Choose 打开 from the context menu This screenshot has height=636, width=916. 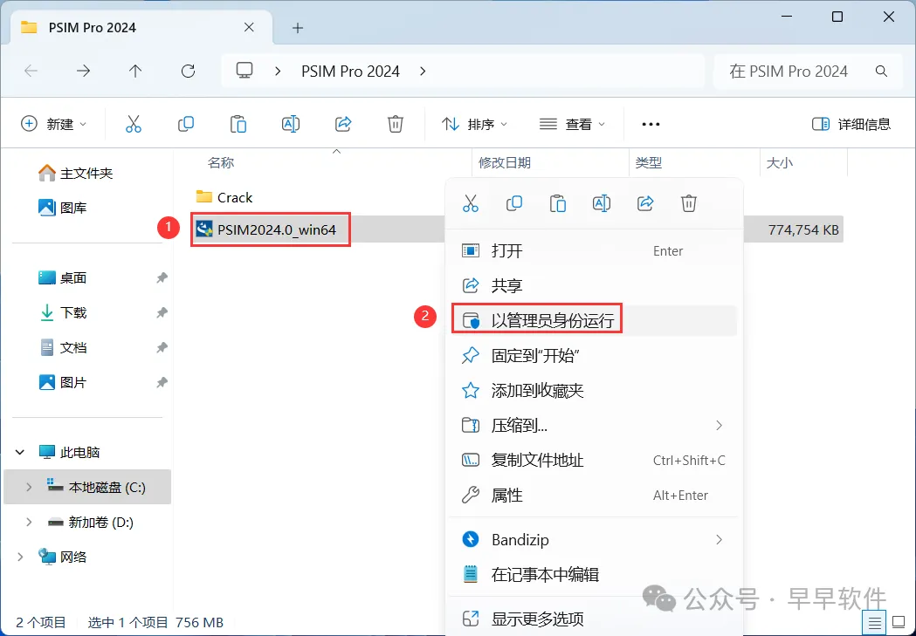pyautogui.click(x=592, y=251)
